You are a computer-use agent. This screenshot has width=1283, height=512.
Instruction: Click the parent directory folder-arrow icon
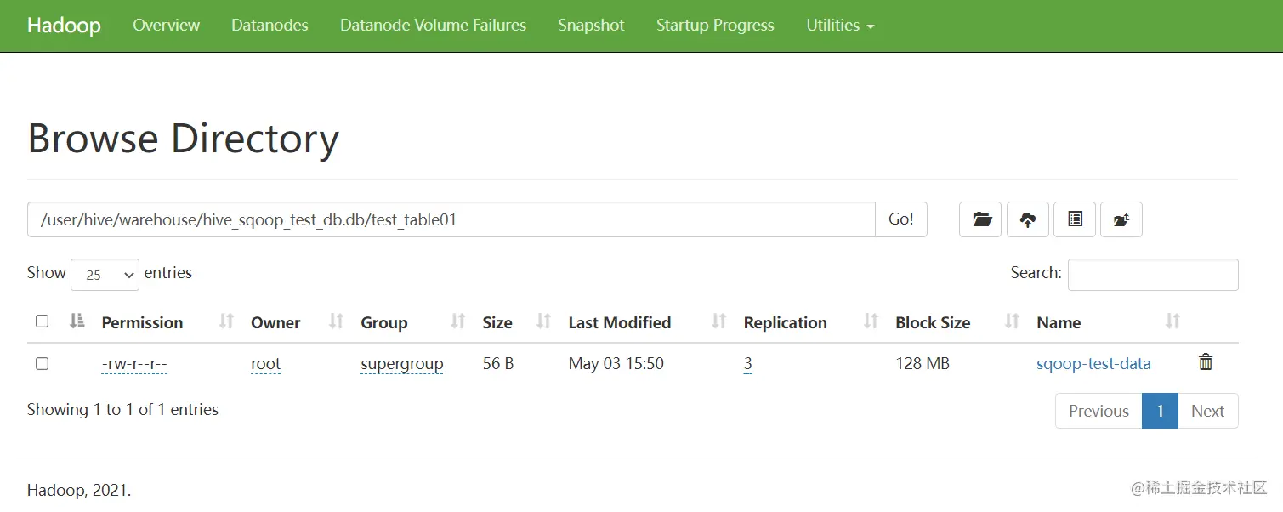point(1121,219)
